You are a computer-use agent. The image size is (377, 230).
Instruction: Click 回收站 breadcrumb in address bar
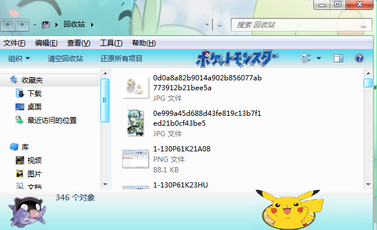pyautogui.click(x=74, y=24)
